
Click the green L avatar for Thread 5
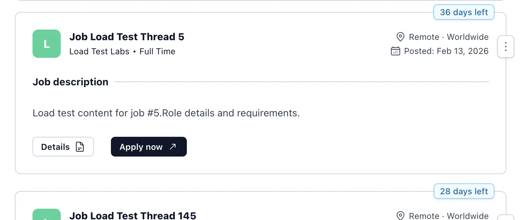[x=47, y=44]
